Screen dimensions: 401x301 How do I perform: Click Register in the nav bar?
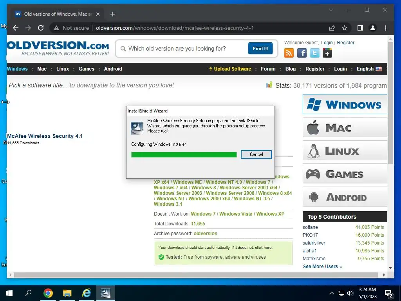click(315, 69)
